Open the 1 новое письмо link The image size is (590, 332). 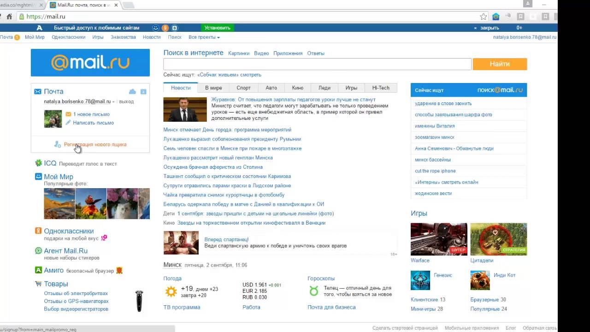click(x=91, y=114)
